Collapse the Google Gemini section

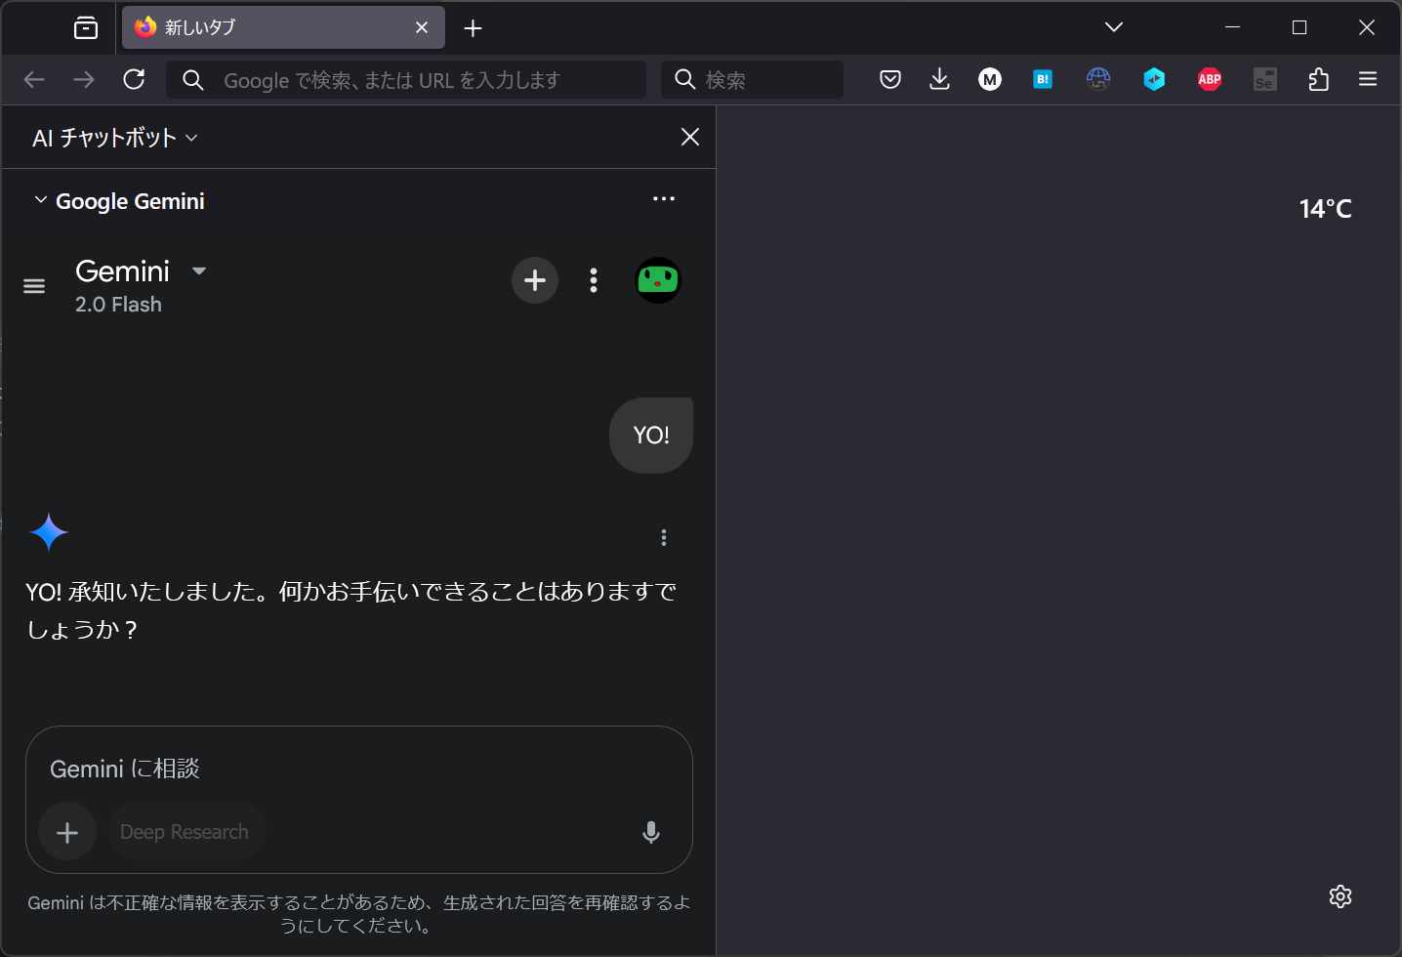pyautogui.click(x=41, y=200)
